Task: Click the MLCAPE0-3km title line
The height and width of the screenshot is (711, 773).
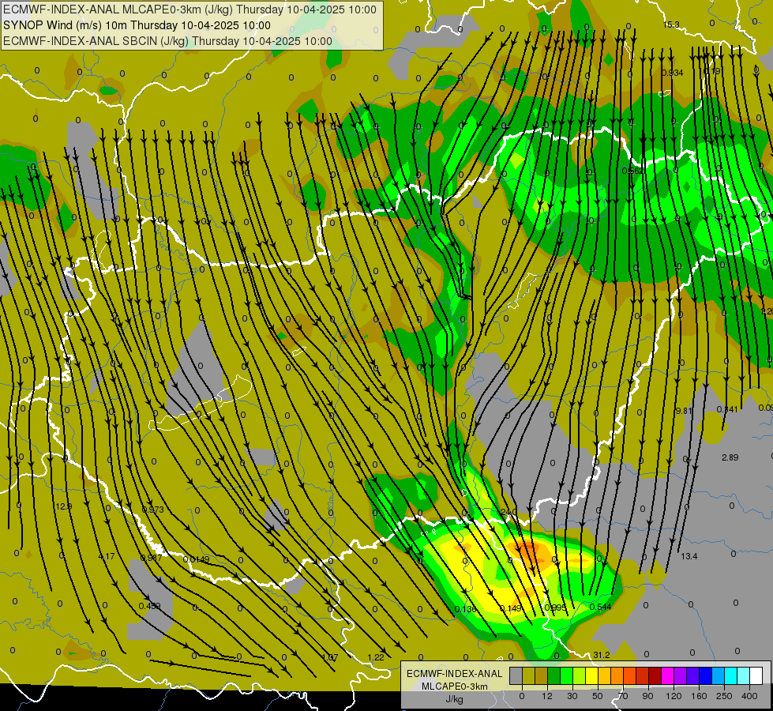Action: (x=189, y=9)
